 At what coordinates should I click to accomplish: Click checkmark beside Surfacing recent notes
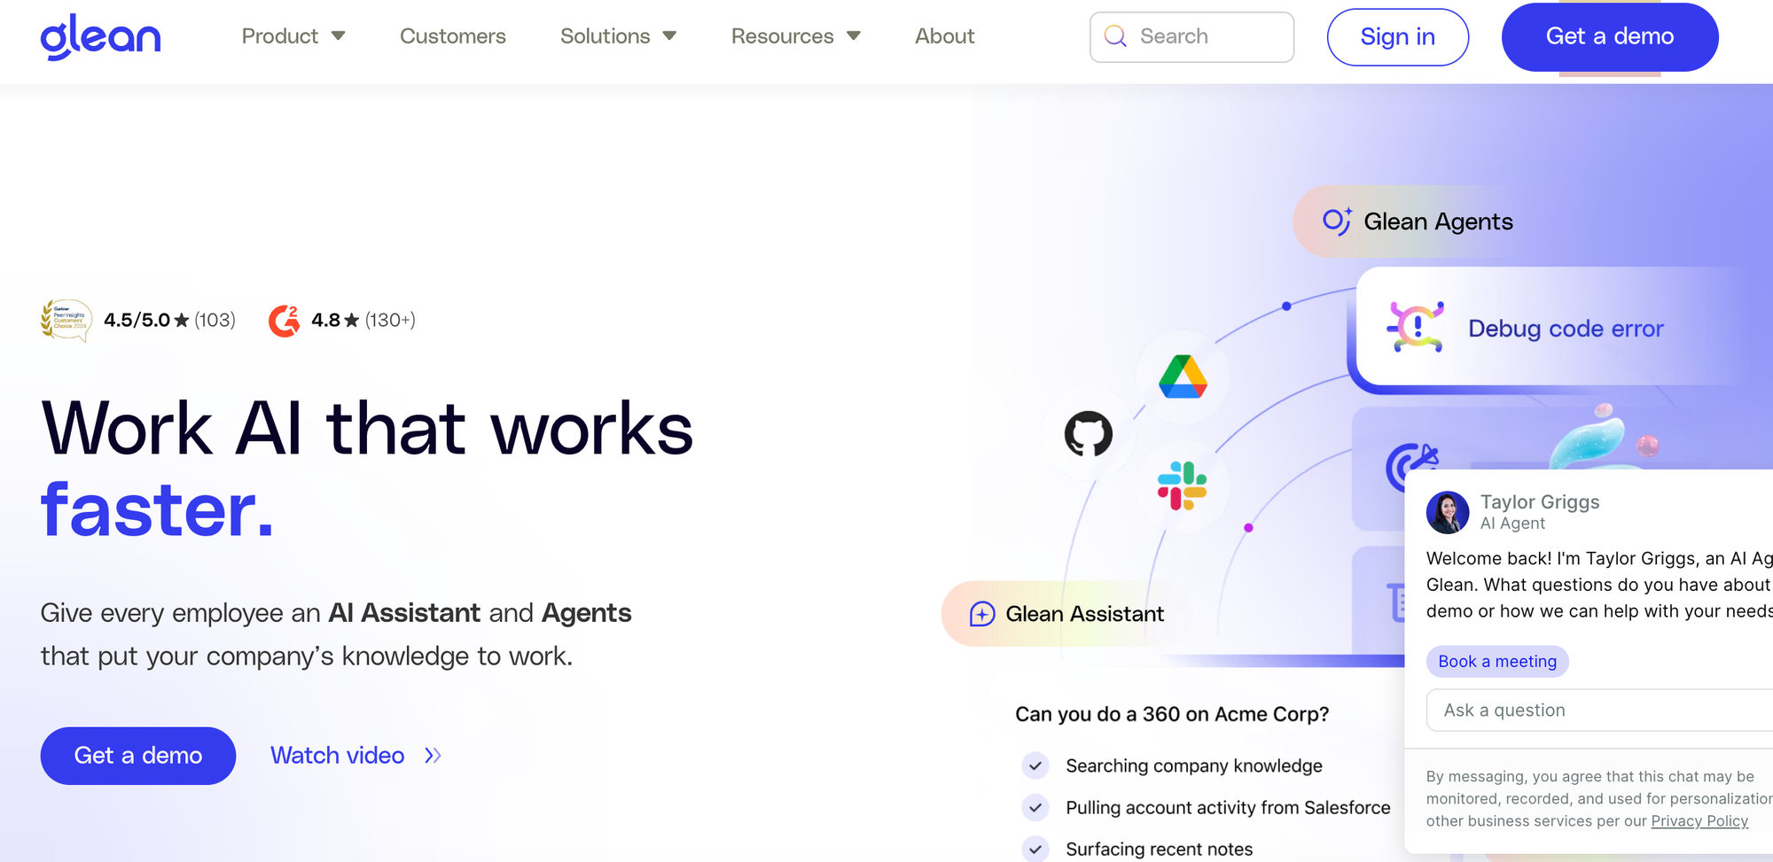click(x=1035, y=848)
